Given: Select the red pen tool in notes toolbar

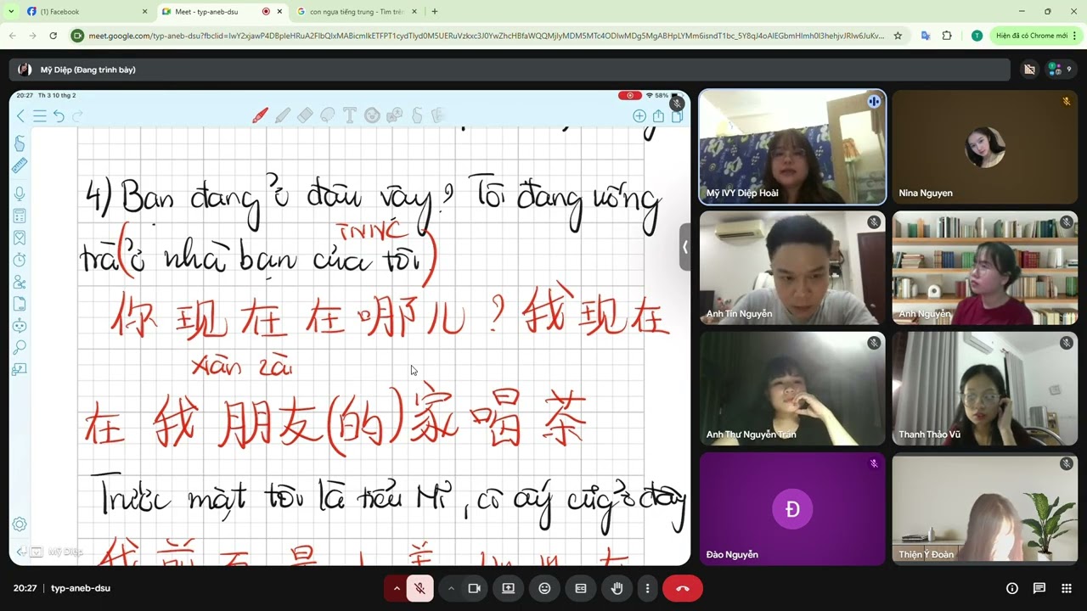Looking at the screenshot, I should pos(260,115).
